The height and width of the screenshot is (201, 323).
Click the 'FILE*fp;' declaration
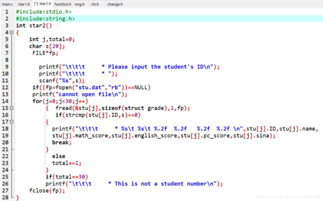[45, 53]
